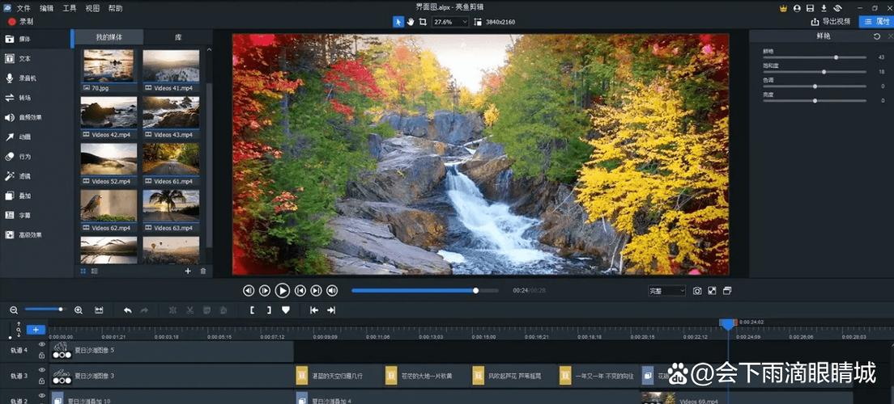Viewport: 894px width, 404px height.
Task: Select the hand pan tool
Action: [x=410, y=22]
